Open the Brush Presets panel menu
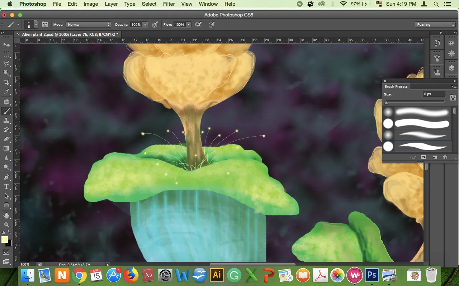 (454, 87)
